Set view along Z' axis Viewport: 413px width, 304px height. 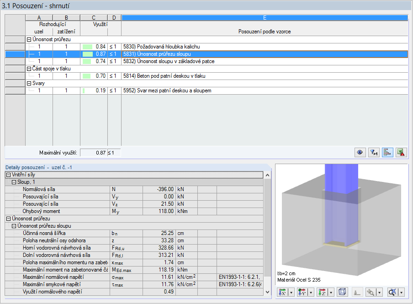pyautogui.click(x=322, y=292)
